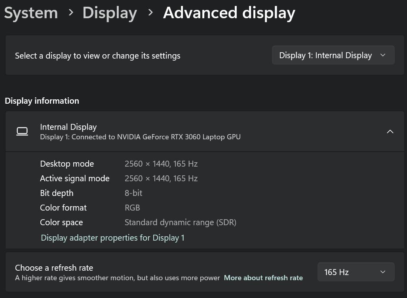The height and width of the screenshot is (298, 407).
Task: Open the More about refresh rate link
Action: pos(263,278)
